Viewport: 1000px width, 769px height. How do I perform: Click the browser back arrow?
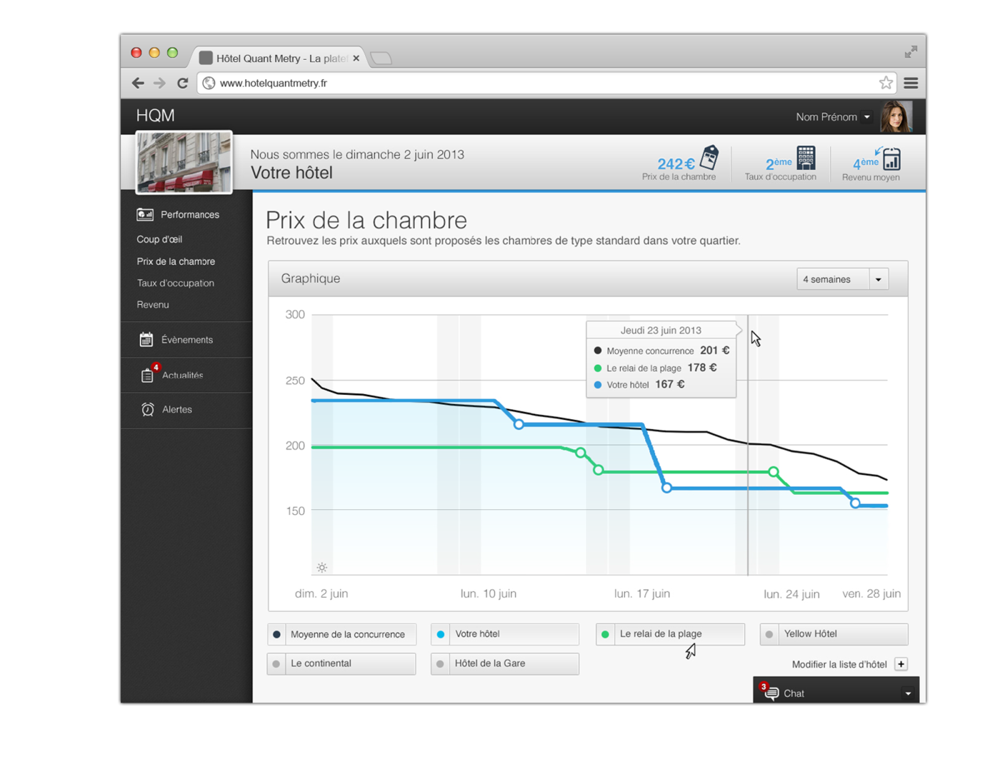coord(138,83)
